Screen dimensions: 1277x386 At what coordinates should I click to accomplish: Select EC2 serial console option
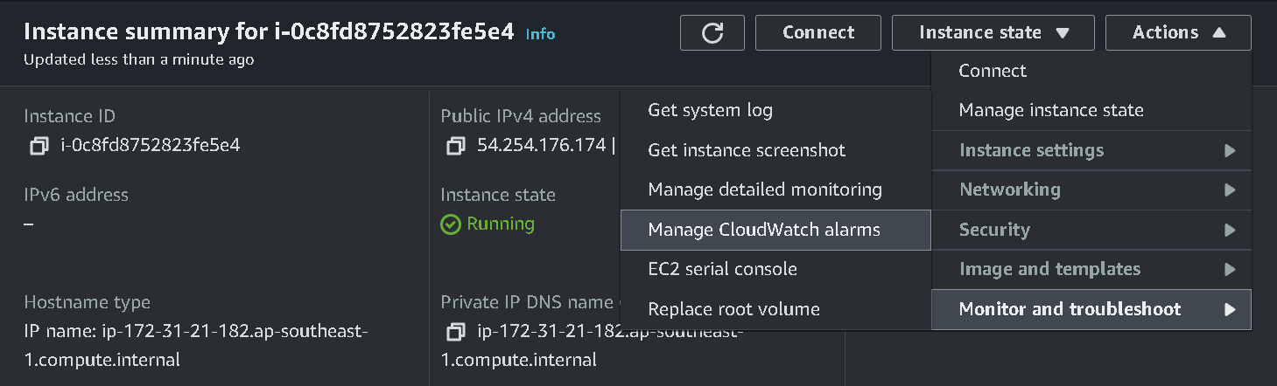pyautogui.click(x=722, y=269)
